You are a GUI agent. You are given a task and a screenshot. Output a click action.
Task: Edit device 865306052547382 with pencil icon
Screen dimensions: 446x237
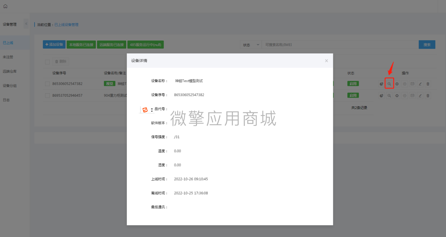click(x=420, y=84)
